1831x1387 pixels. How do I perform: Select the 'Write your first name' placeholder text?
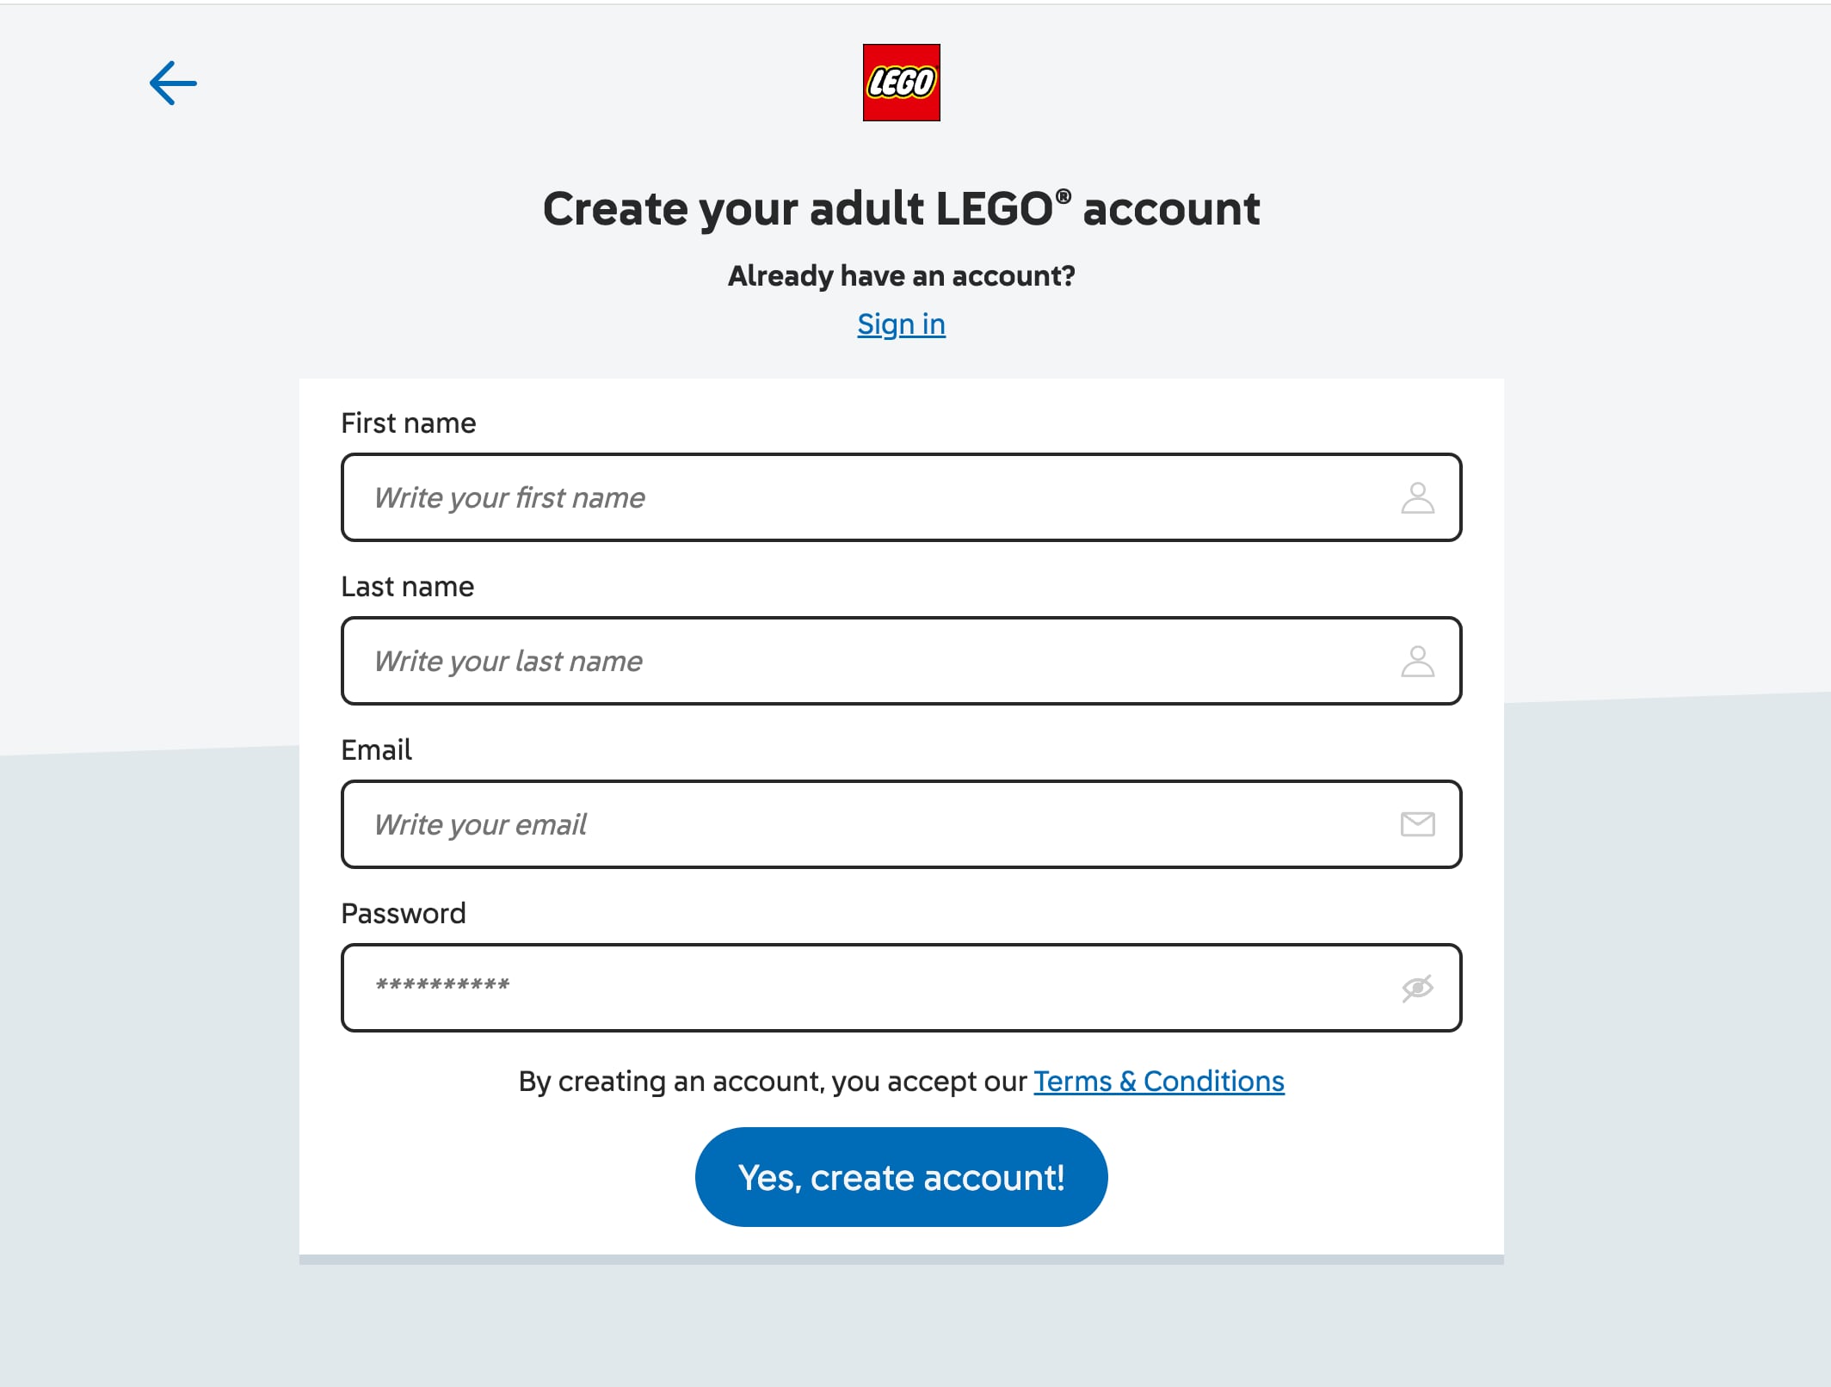click(x=509, y=497)
